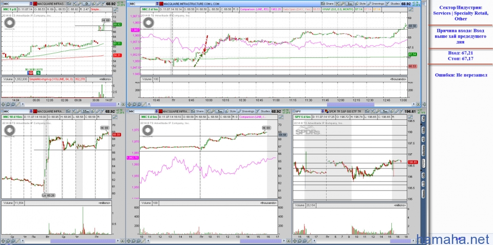The height and width of the screenshot is (245, 493).
Task: Expand symbol dropdown arrow in daily MIC chart
Action: click(x=31, y=4)
